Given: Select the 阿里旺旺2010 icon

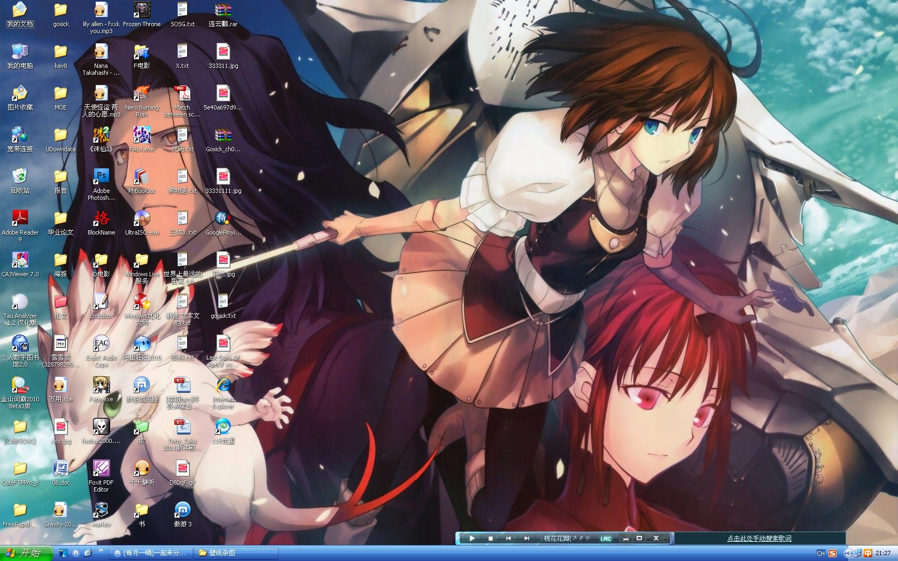Looking at the screenshot, I should [x=142, y=347].
